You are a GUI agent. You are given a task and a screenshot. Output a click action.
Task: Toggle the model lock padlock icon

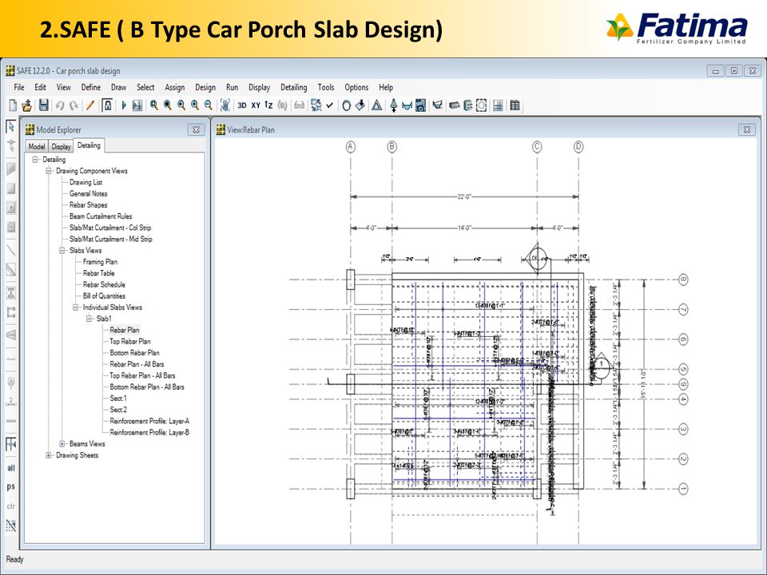(108, 105)
